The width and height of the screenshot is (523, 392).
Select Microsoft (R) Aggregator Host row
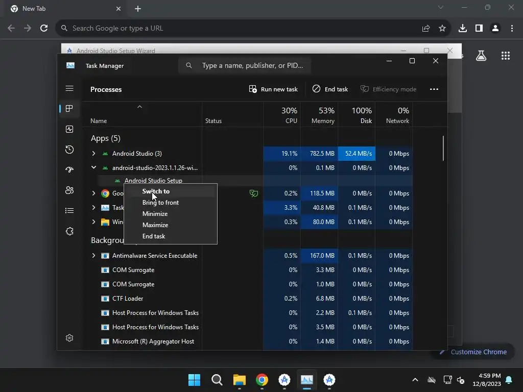247,341
